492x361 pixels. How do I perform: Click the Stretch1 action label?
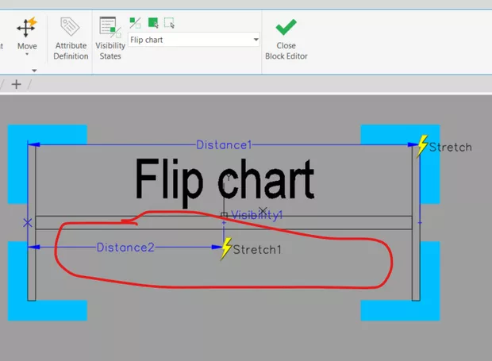[x=257, y=250]
